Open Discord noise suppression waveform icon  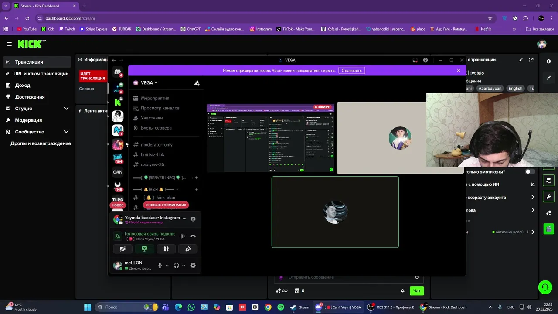(182, 236)
